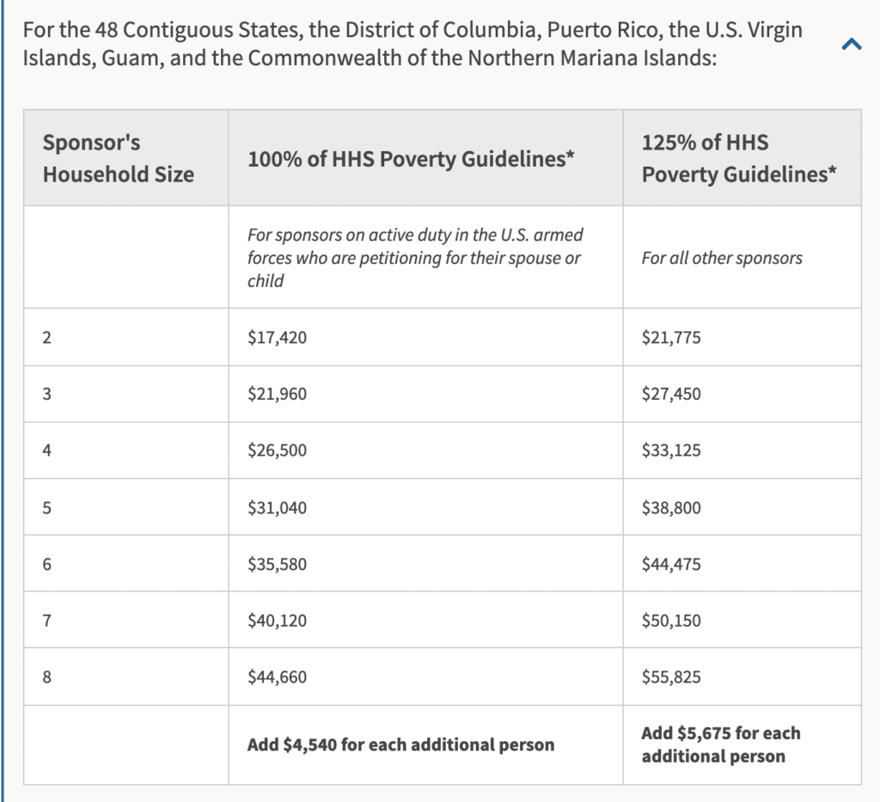Viewport: 880px width, 802px height.
Task: Click the Add $4,540 for each additional person text
Action: click(400, 744)
